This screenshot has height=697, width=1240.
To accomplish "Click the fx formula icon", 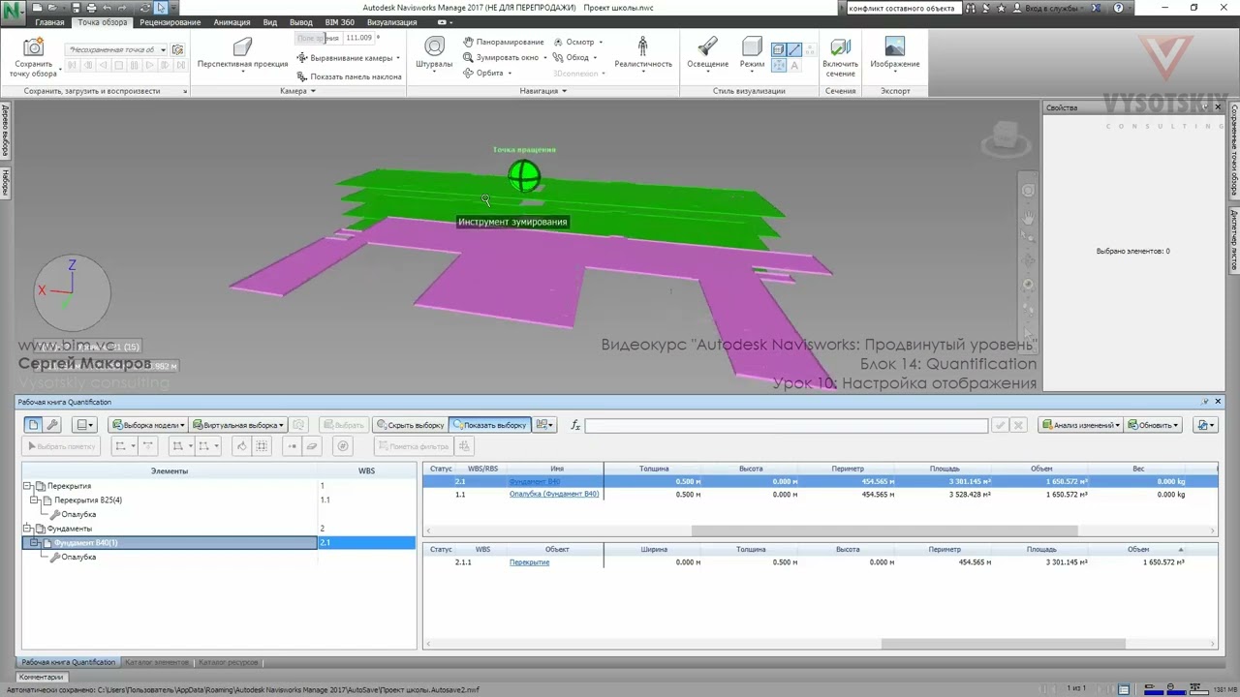I will tap(575, 425).
